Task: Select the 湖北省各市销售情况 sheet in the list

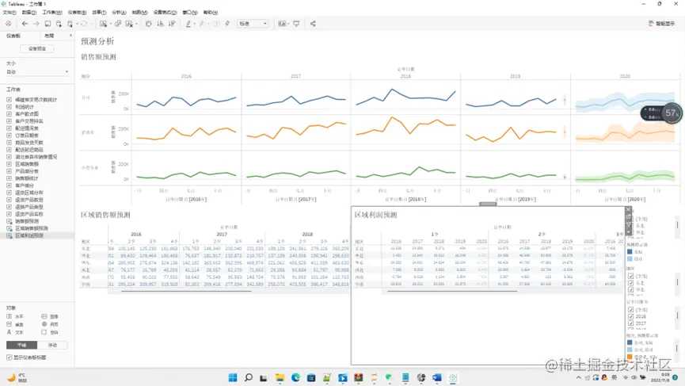Action: [x=36, y=156]
